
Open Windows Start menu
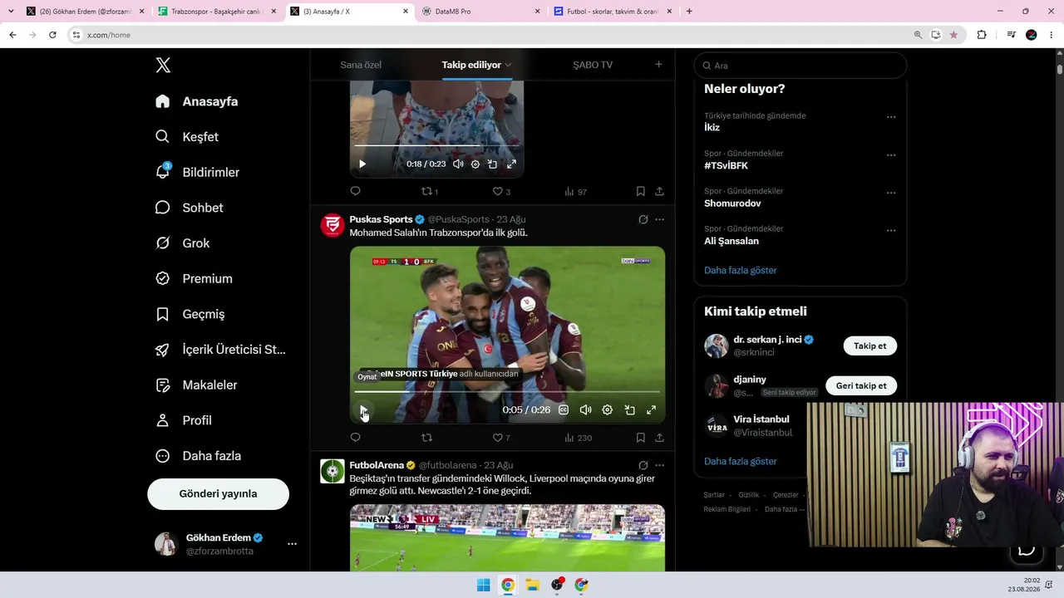(483, 585)
